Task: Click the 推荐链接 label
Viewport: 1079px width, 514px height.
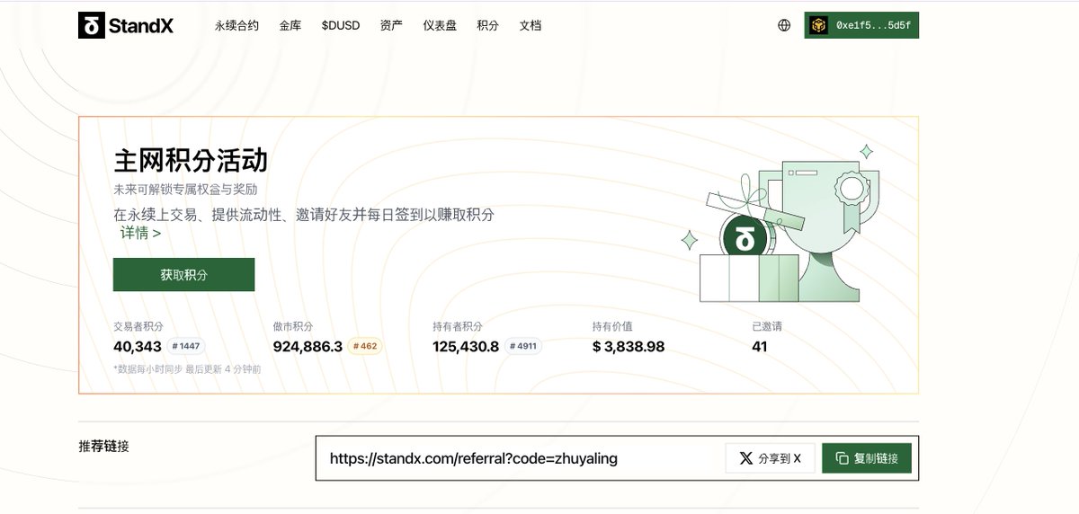Action: point(103,446)
